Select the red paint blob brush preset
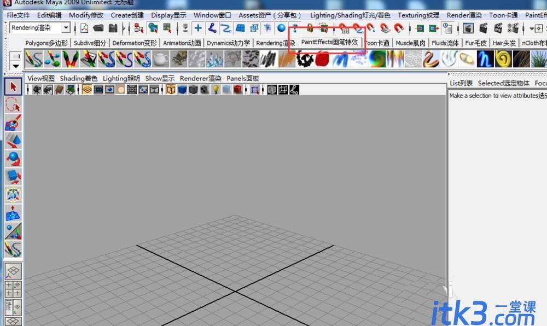Screen dimensions: 547x326 [x=322, y=59]
